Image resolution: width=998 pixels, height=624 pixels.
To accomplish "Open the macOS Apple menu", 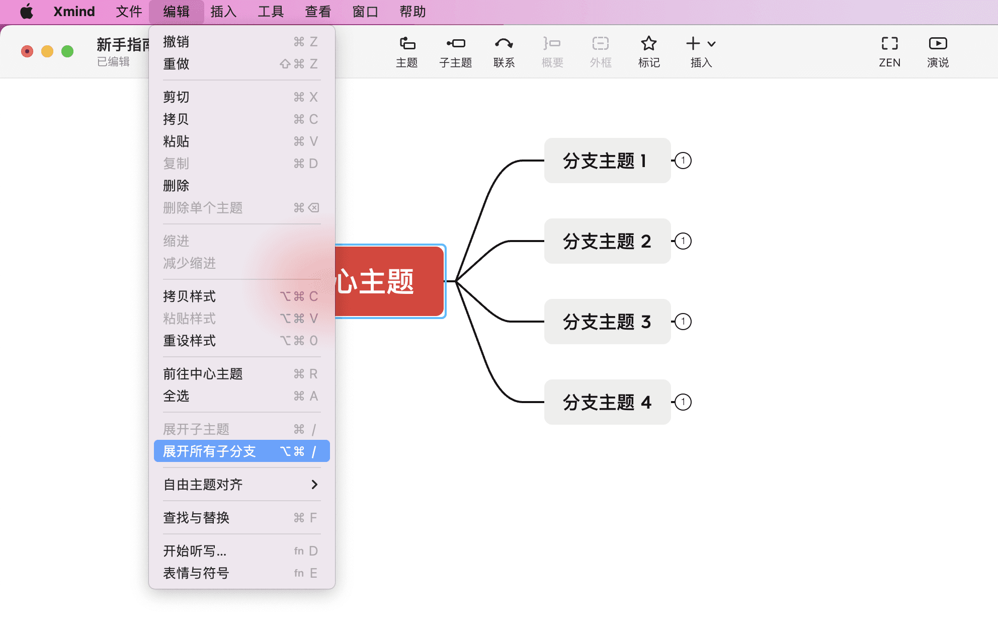I will coord(26,11).
